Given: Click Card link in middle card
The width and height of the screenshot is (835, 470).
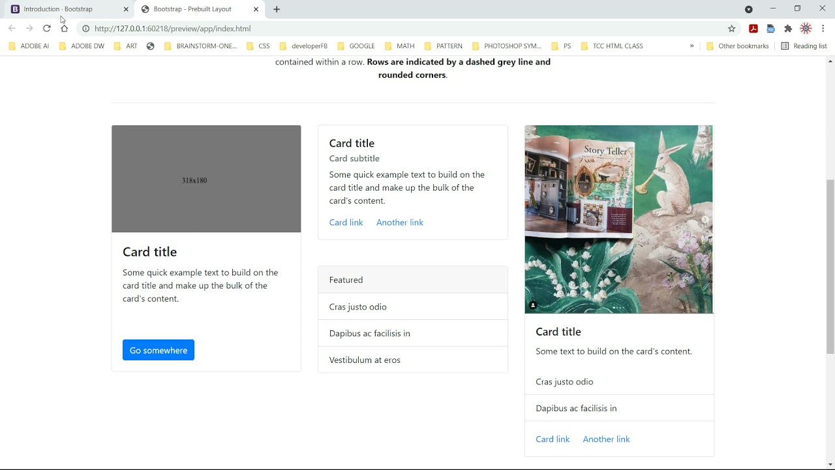Looking at the screenshot, I should click(346, 223).
